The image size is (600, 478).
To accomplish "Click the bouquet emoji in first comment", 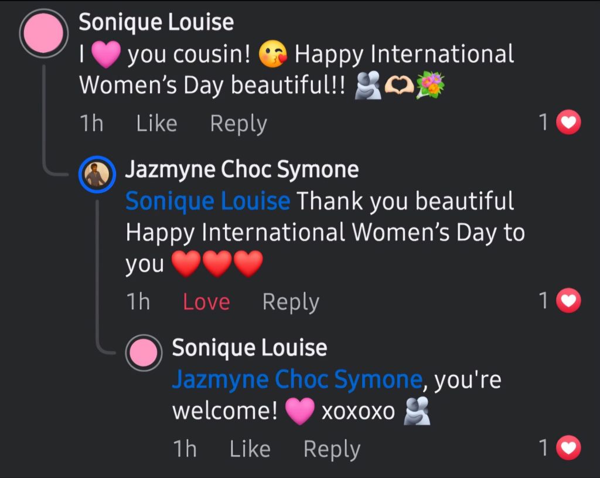I will point(430,86).
